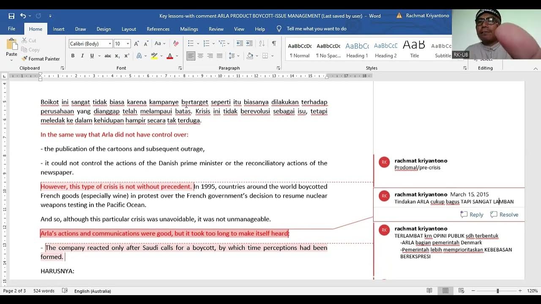Align paragraph text to the right
This screenshot has height=304, width=541.
(x=210, y=56)
